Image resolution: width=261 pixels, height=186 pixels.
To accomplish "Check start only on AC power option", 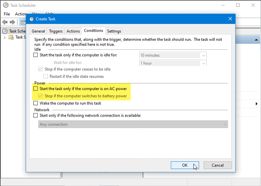I will pos(36,89).
